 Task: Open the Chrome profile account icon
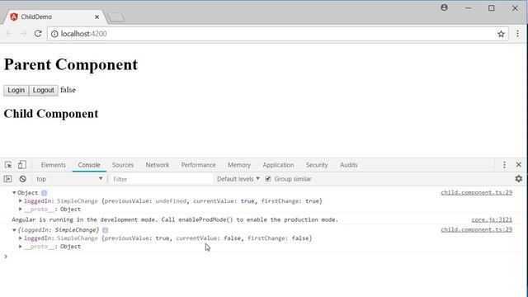pos(444,7)
